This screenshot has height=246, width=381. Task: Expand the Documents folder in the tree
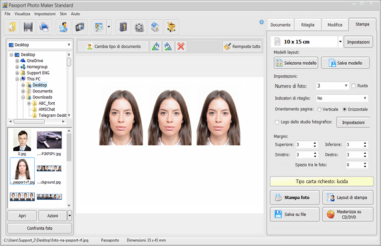pyautogui.click(x=23, y=91)
